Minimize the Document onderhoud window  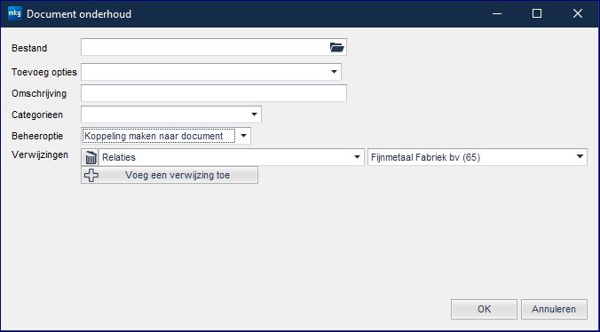click(x=497, y=14)
